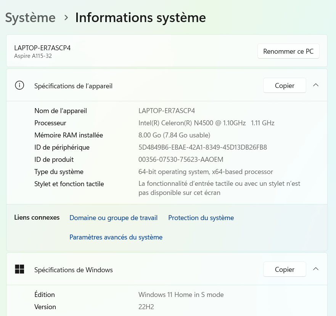Screen dimensions: 336x316
Task: Click the Windows logo icon
Action: (x=19, y=270)
